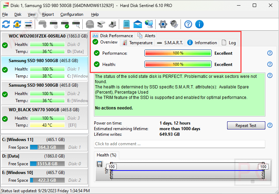Open the Help menu
This screenshot has width=279, height=194.
[x=95, y=14]
